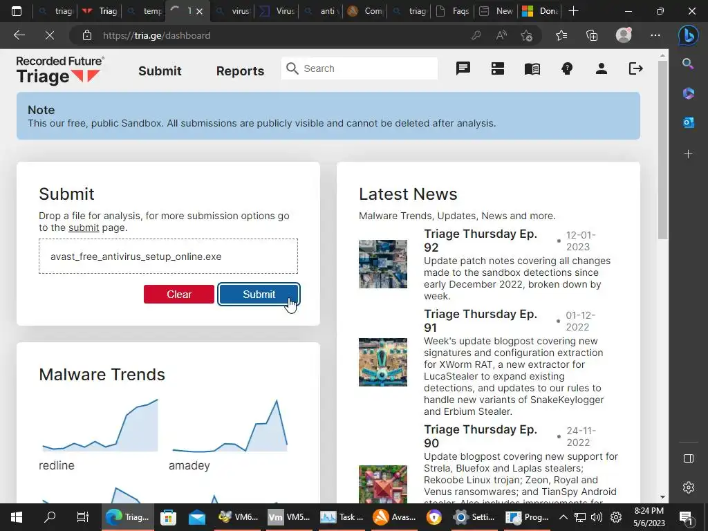This screenshot has height=531, width=708.
Task: Click the tria.ge/dashboard address bar
Action: (157, 35)
